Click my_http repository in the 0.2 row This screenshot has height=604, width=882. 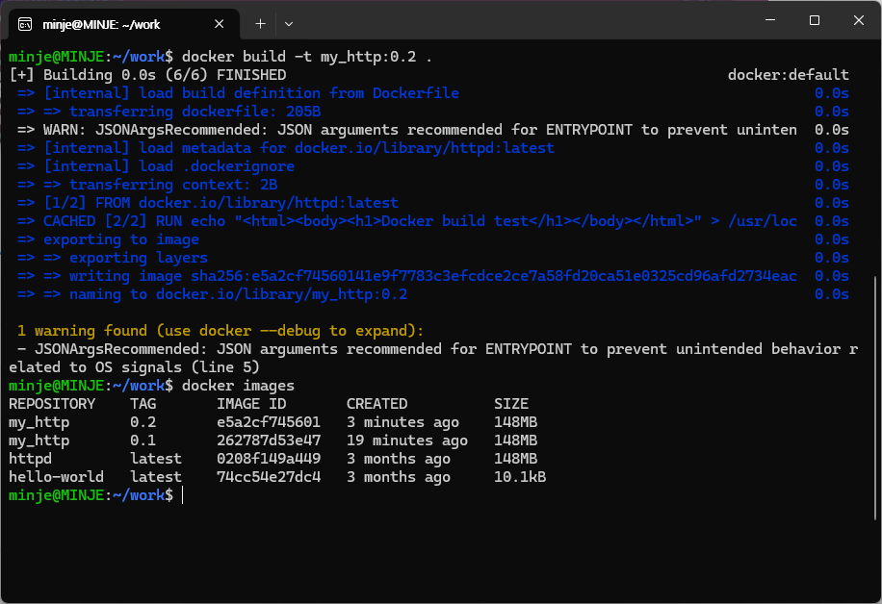39,422
